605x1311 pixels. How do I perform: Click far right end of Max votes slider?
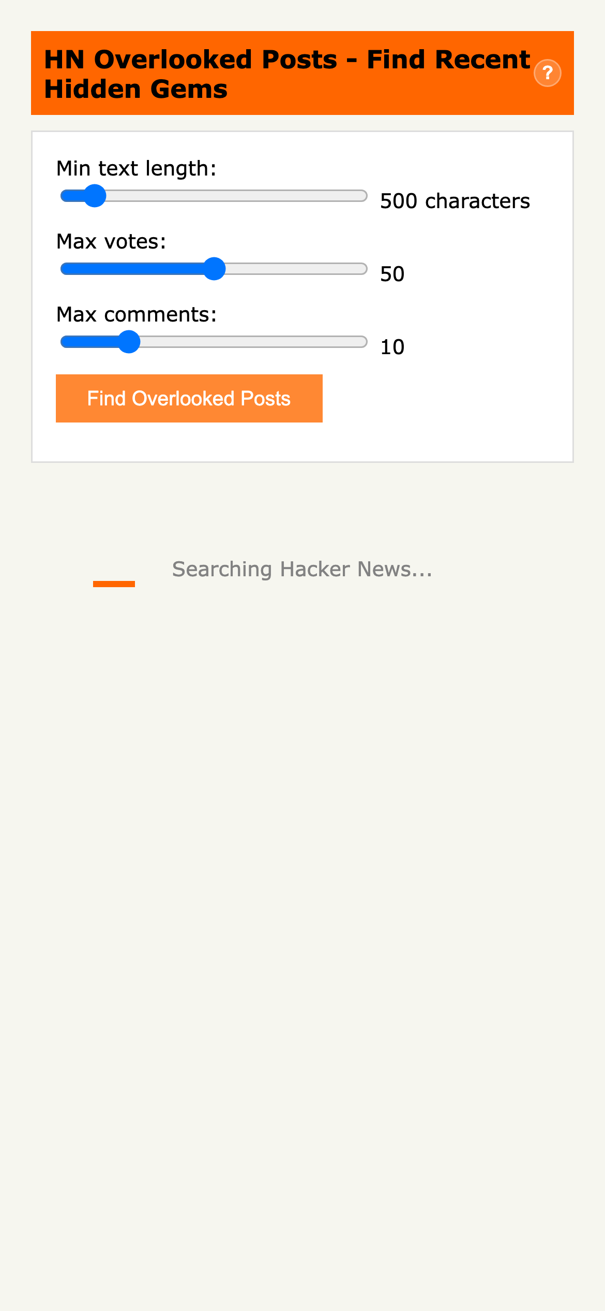coord(363,269)
